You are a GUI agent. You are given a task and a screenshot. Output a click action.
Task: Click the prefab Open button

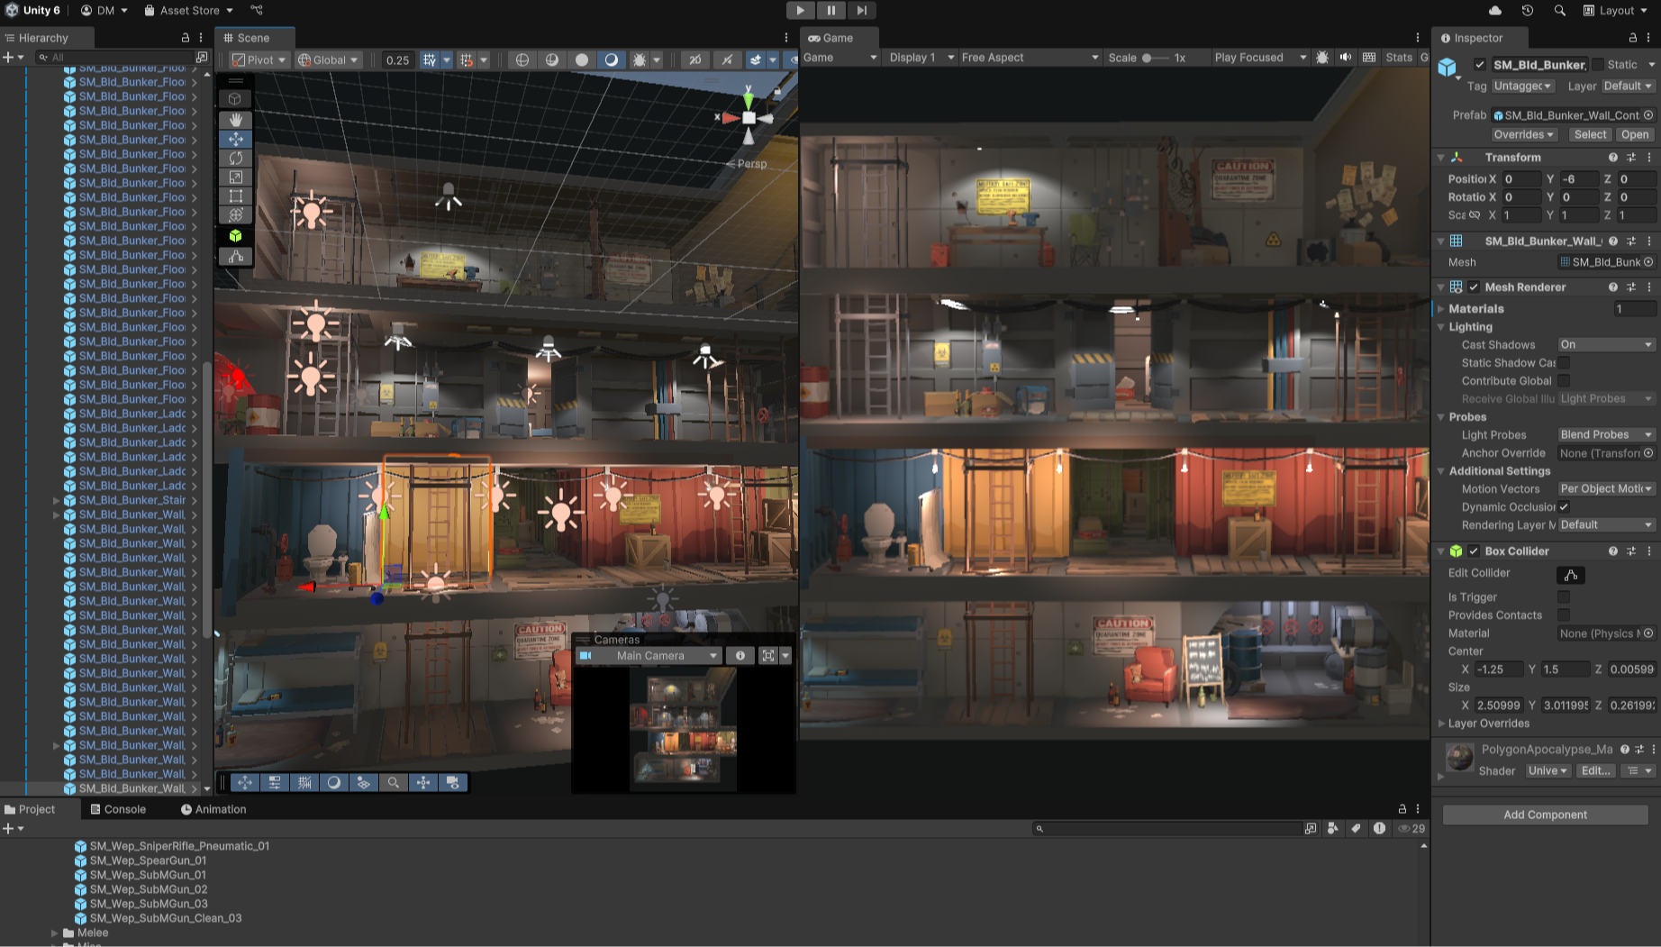(x=1635, y=134)
